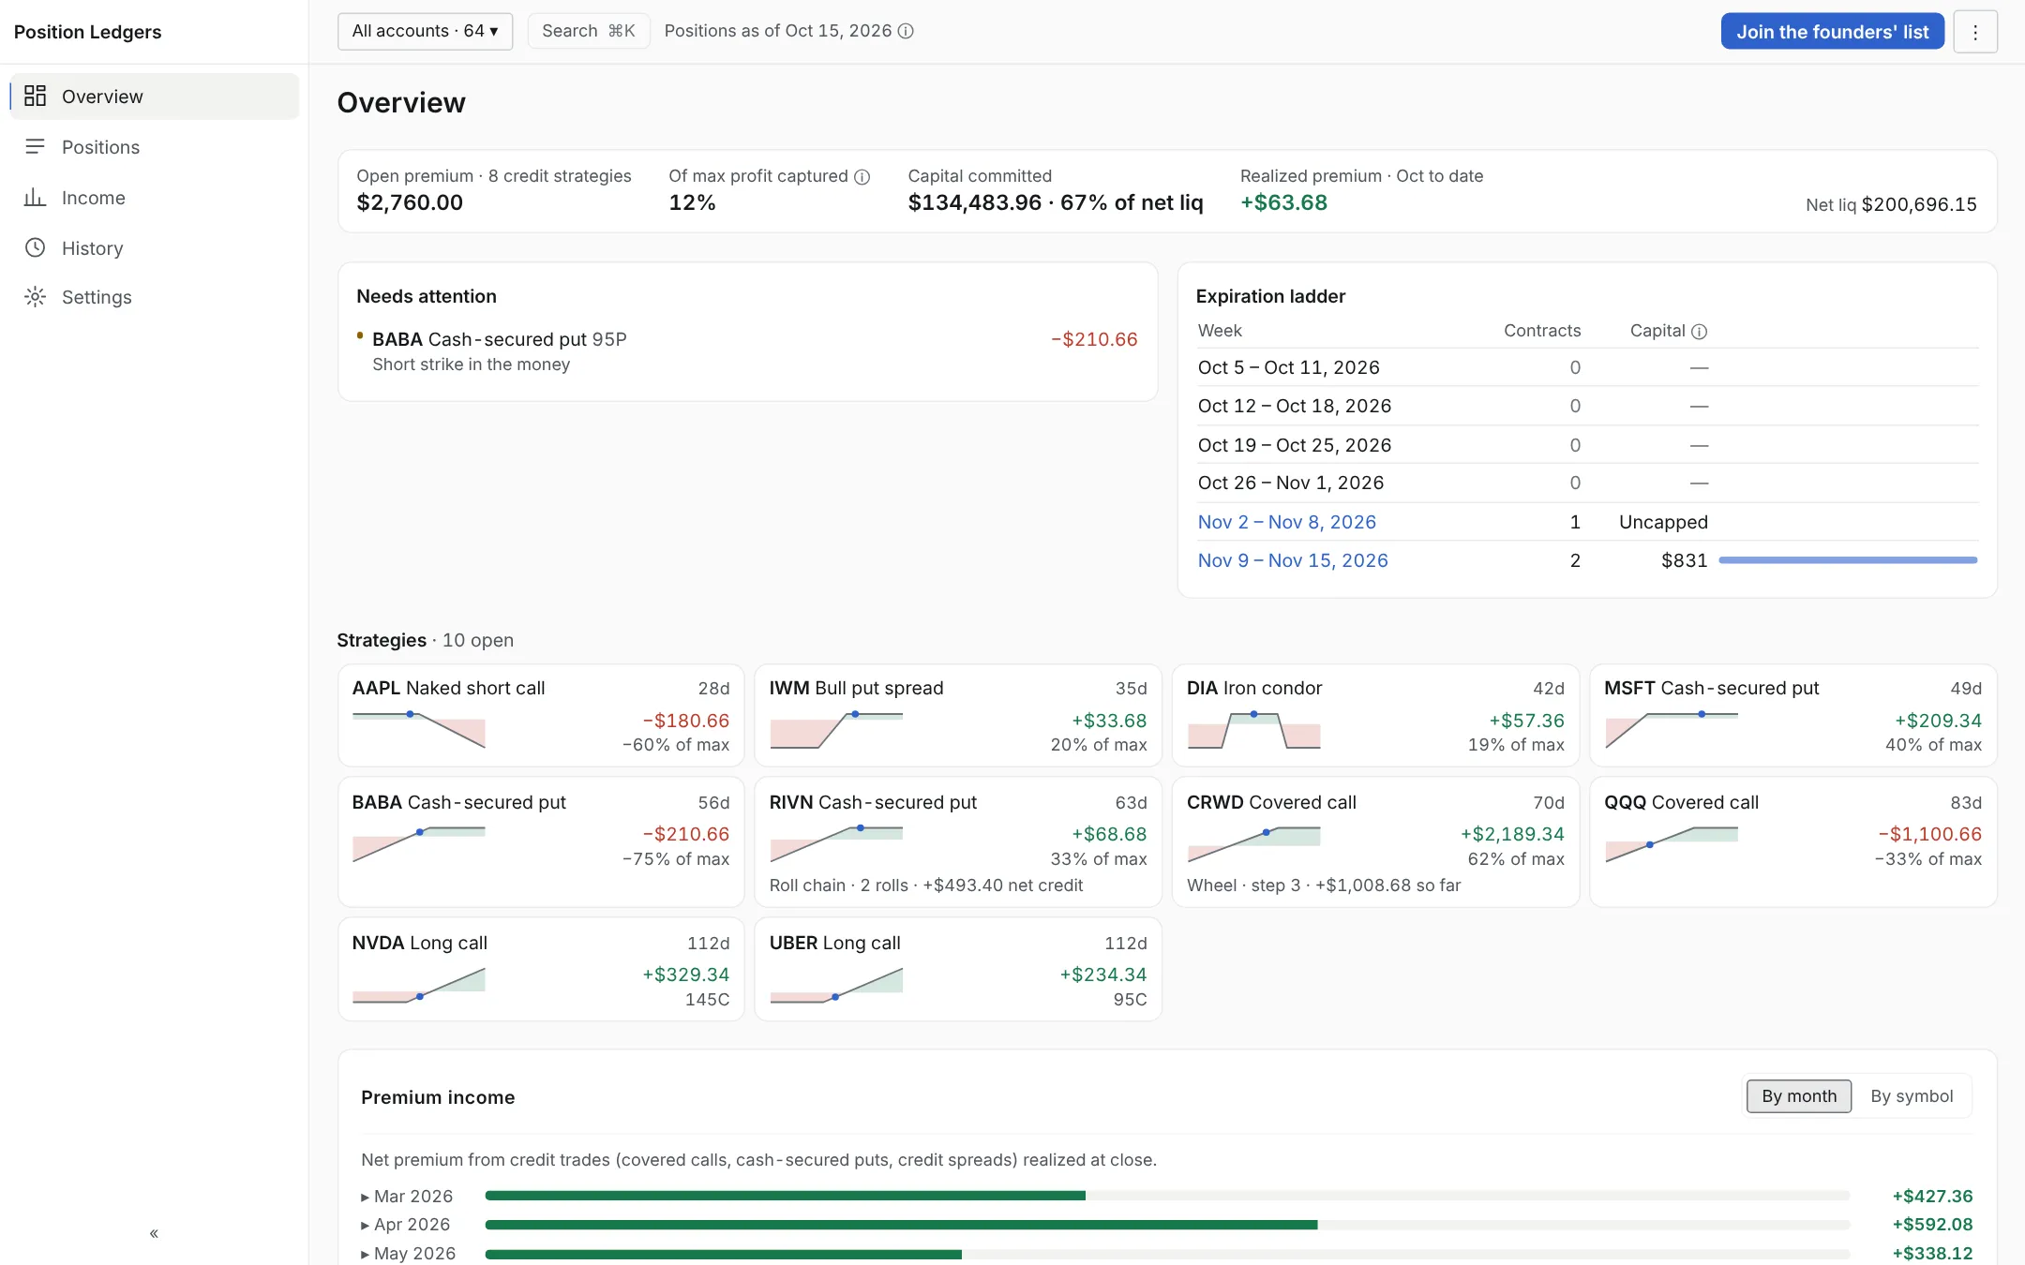Image resolution: width=2025 pixels, height=1265 pixels.
Task: Click the BABA Cash-secured put 56d strategy card
Action: point(541,841)
